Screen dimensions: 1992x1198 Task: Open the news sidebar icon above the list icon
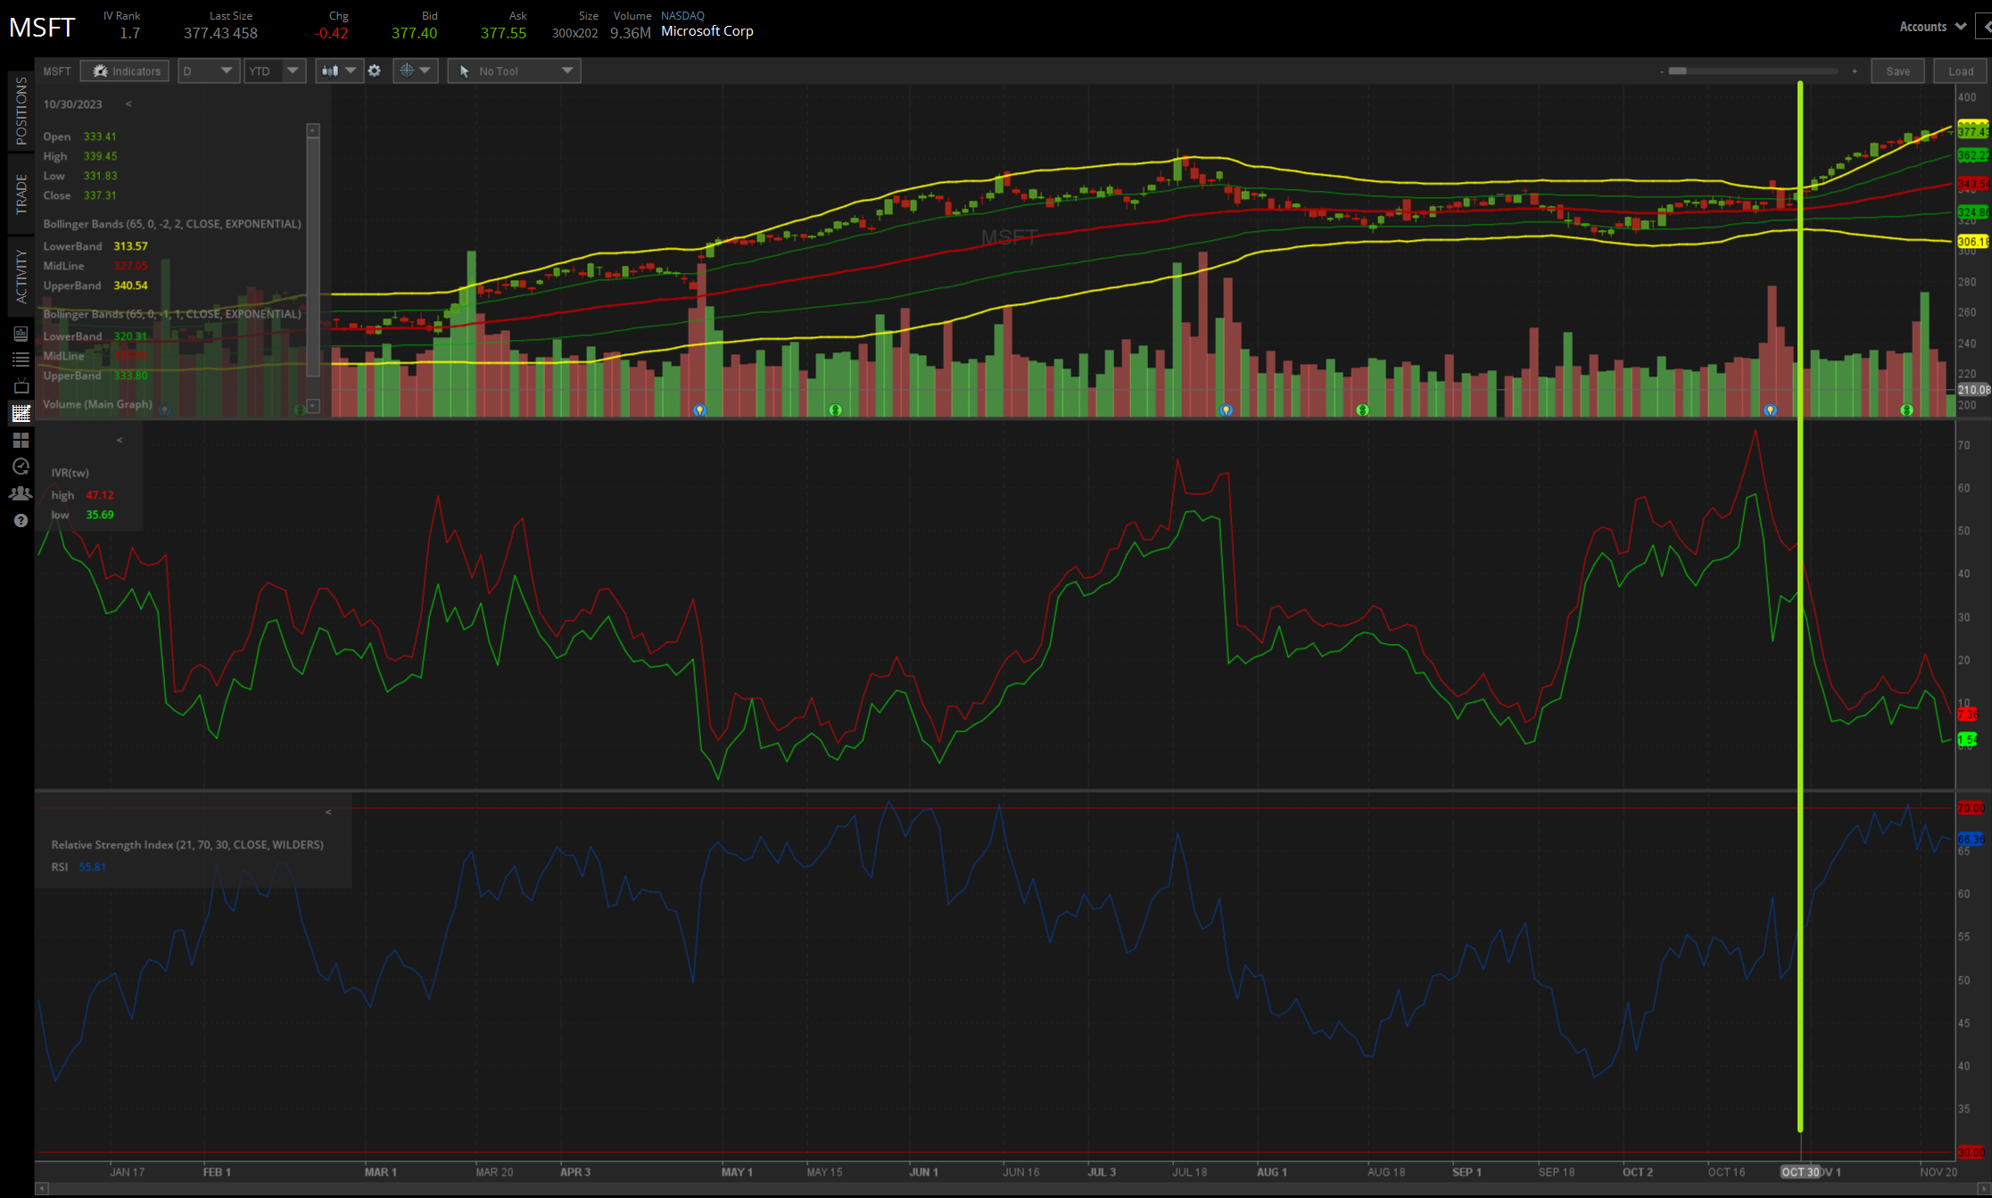pyautogui.click(x=21, y=334)
